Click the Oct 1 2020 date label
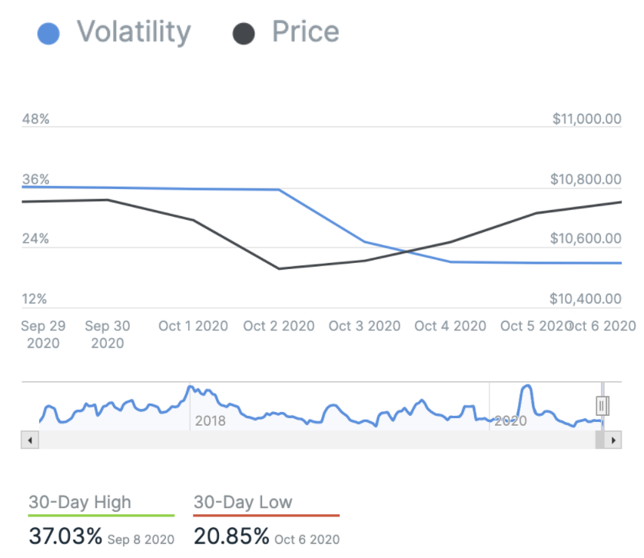 tap(193, 326)
